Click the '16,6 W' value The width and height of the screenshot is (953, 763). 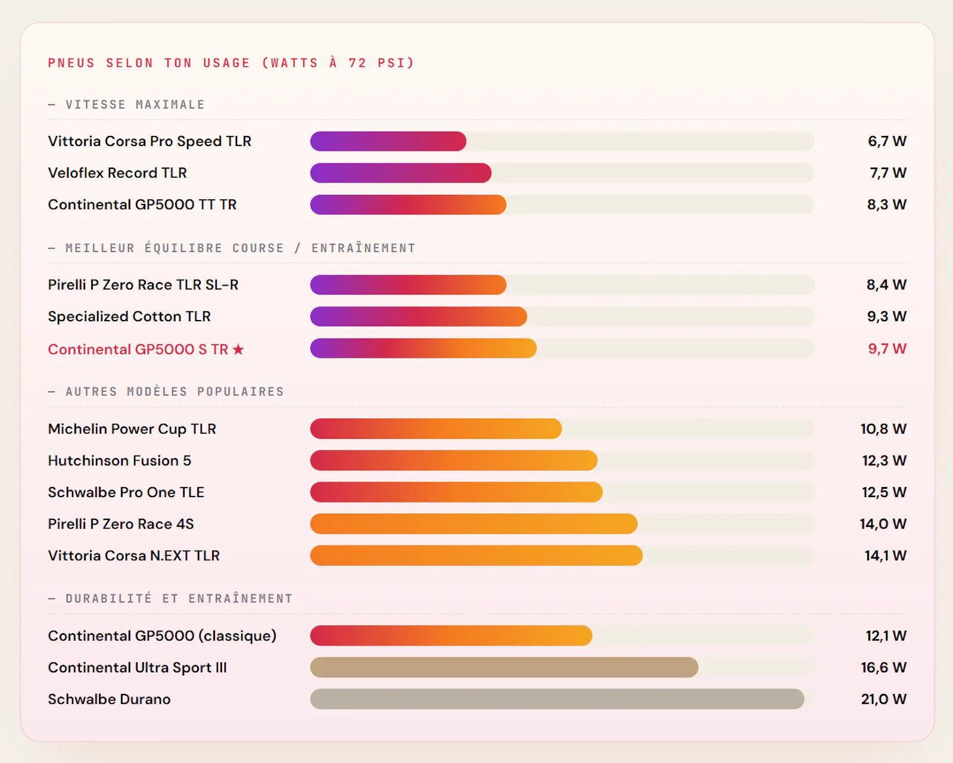884,668
